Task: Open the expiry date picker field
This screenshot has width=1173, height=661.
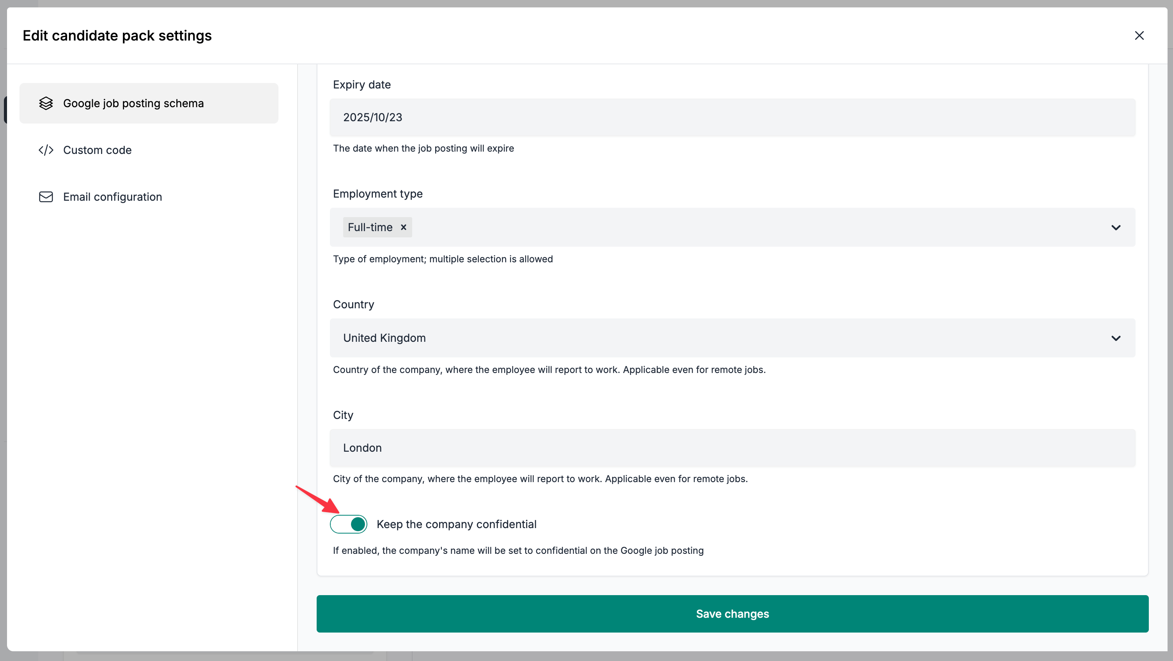Action: [728, 117]
